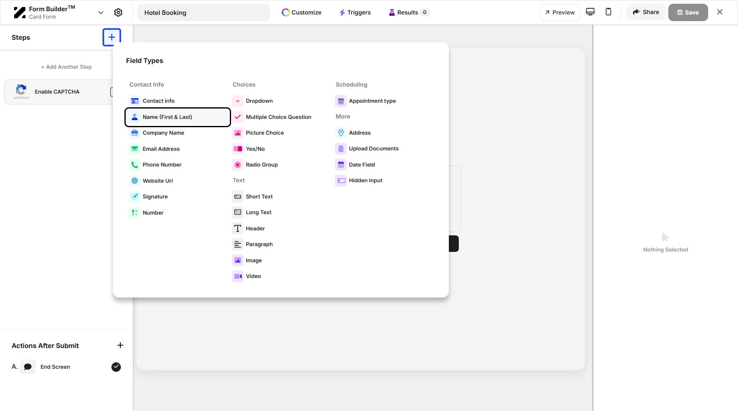Choose Contact info field type
The image size is (738, 411).
(x=178, y=101)
